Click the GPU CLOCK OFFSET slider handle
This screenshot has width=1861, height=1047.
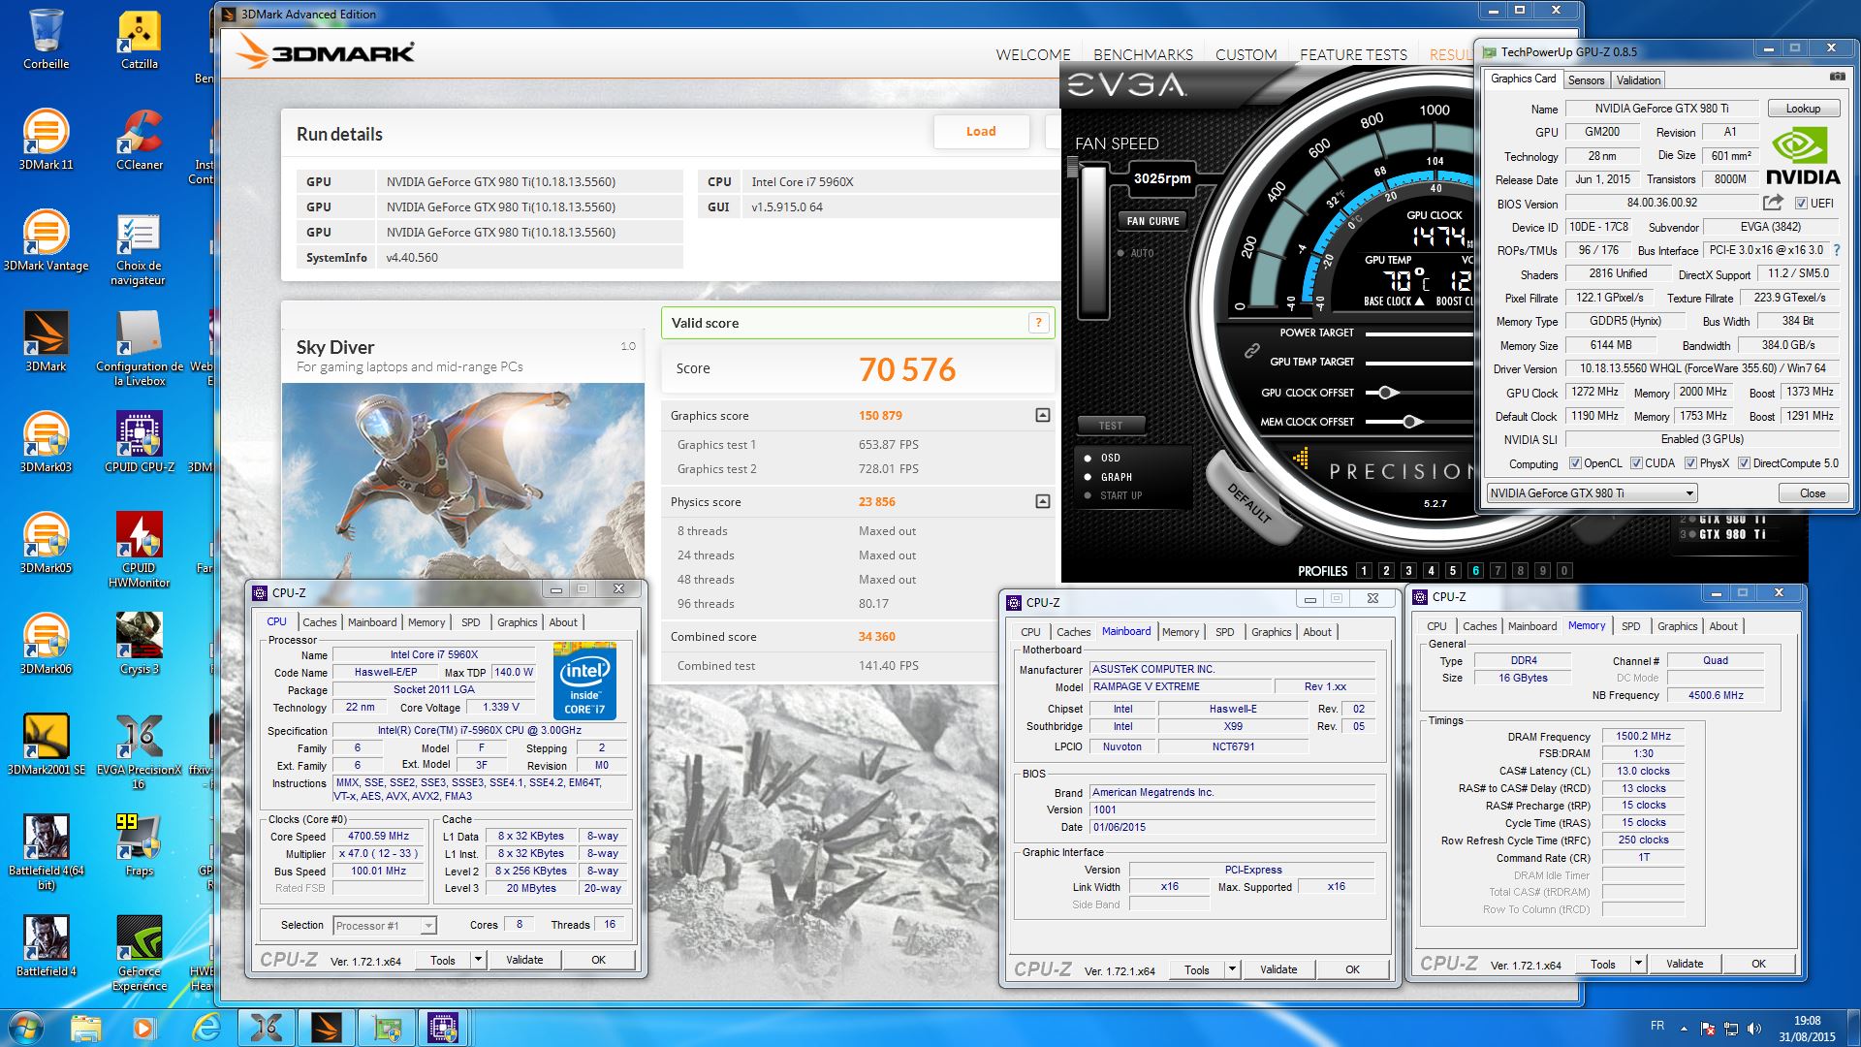tap(1387, 393)
